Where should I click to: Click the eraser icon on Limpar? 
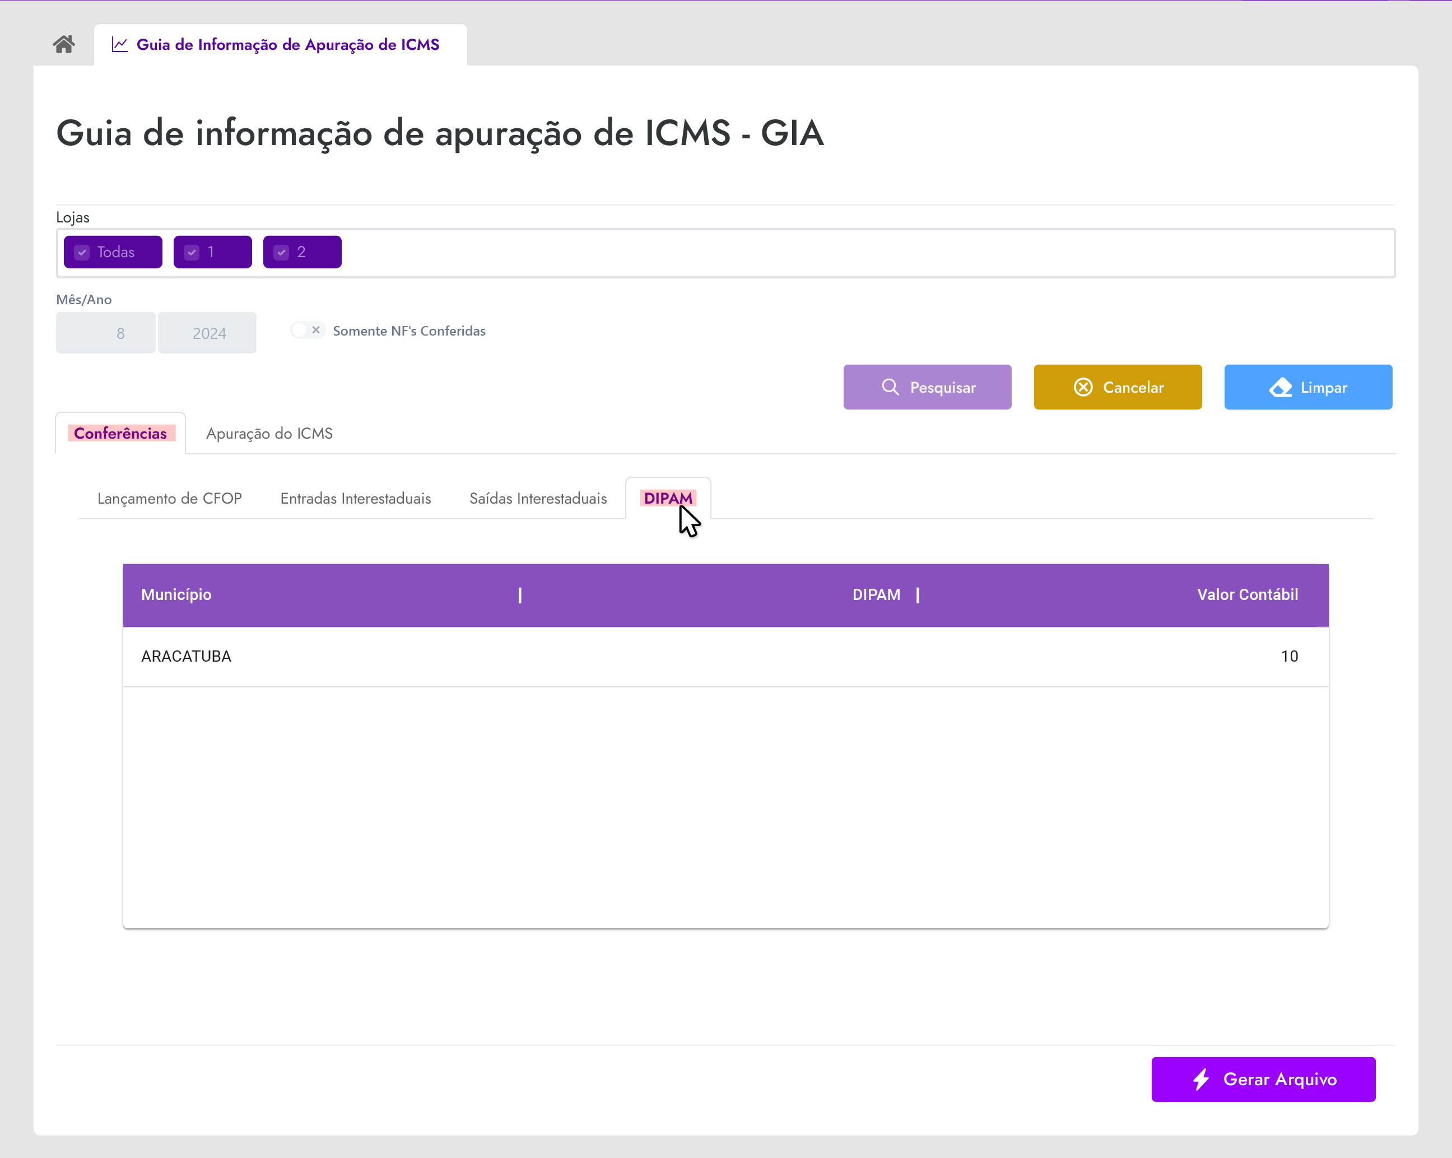[x=1280, y=387]
